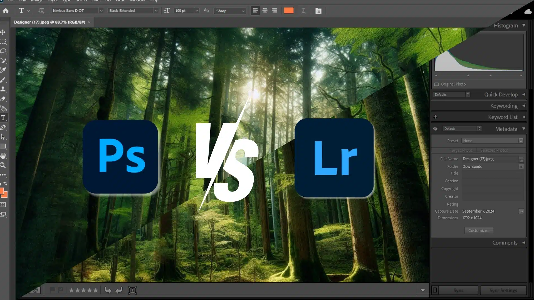Go to the Photoshop Home screen

coord(6,11)
